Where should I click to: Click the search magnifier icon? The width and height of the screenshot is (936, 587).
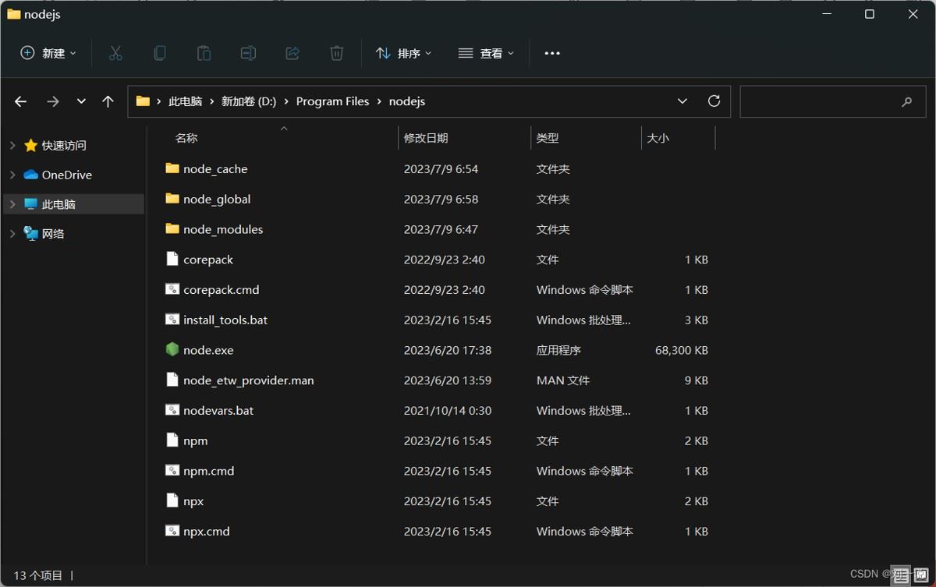[906, 101]
